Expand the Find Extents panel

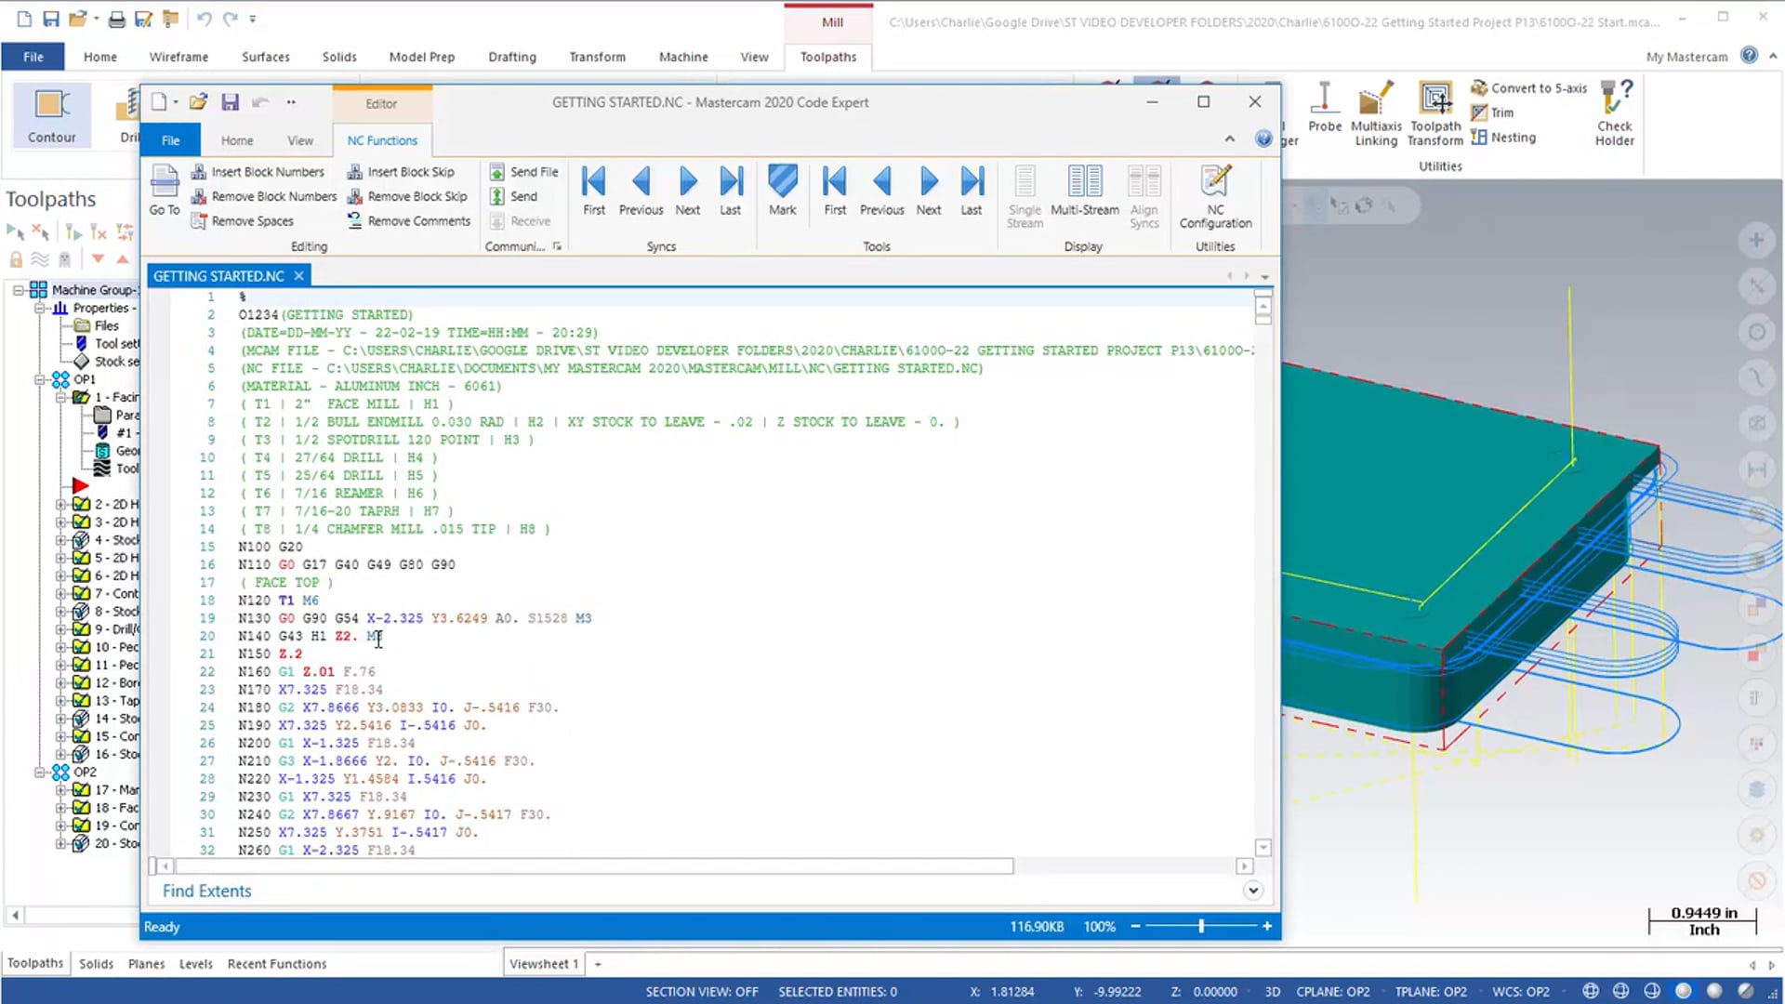1253,891
